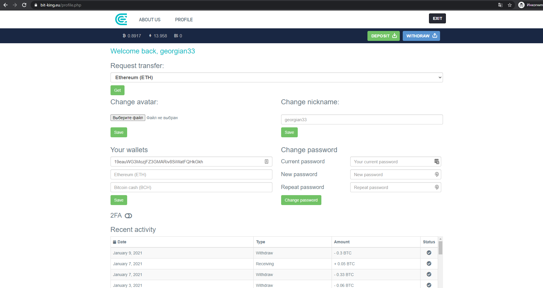Click the - 0.3 BTC amount cell
The image size is (543, 288).
pos(376,253)
